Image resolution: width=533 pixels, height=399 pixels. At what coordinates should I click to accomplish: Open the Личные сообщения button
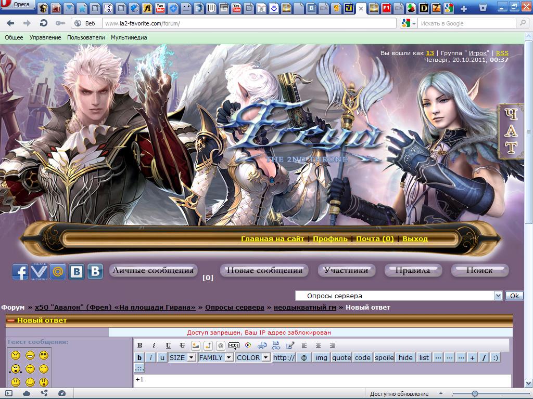(154, 270)
